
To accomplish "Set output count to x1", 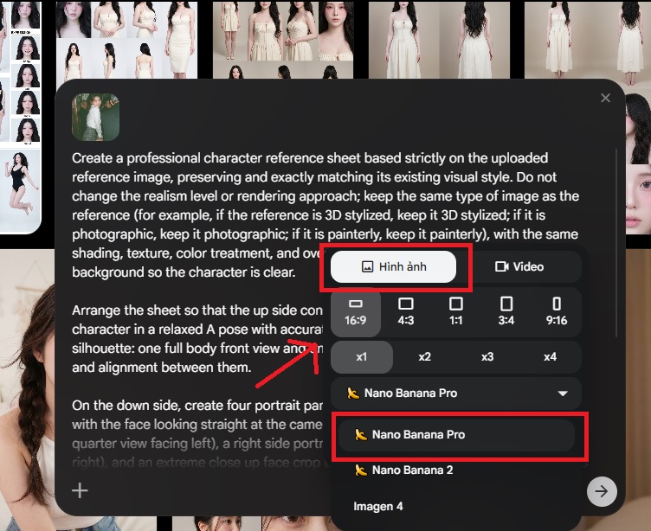I will (x=361, y=356).
